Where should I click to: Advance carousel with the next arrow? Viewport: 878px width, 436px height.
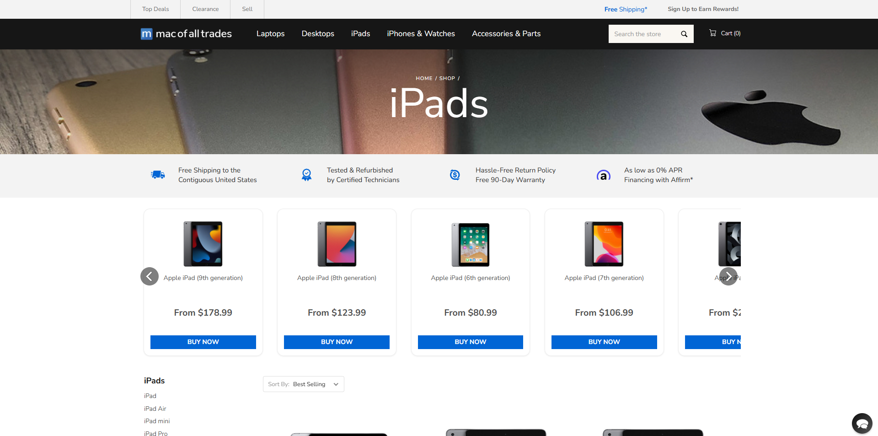(x=728, y=276)
